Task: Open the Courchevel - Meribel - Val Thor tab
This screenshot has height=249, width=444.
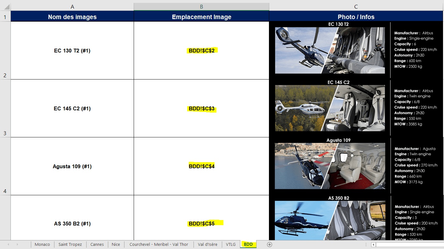Action: tap(159, 244)
